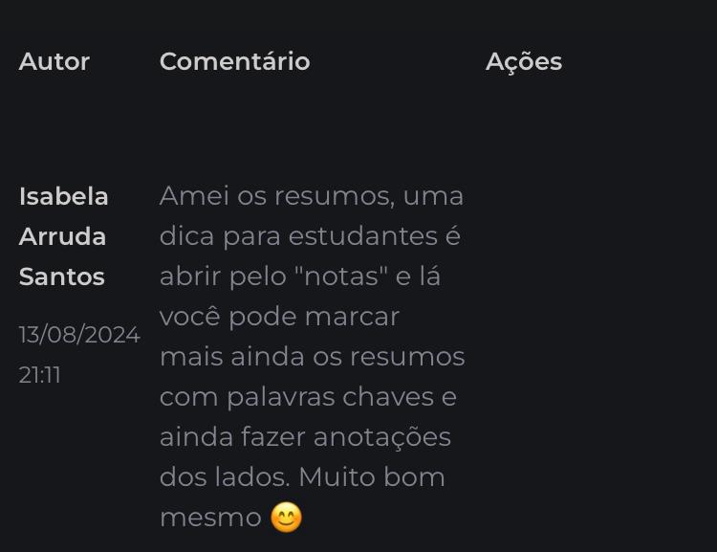Select the words "você pode marcar"
717x552 pixels.
point(279,316)
